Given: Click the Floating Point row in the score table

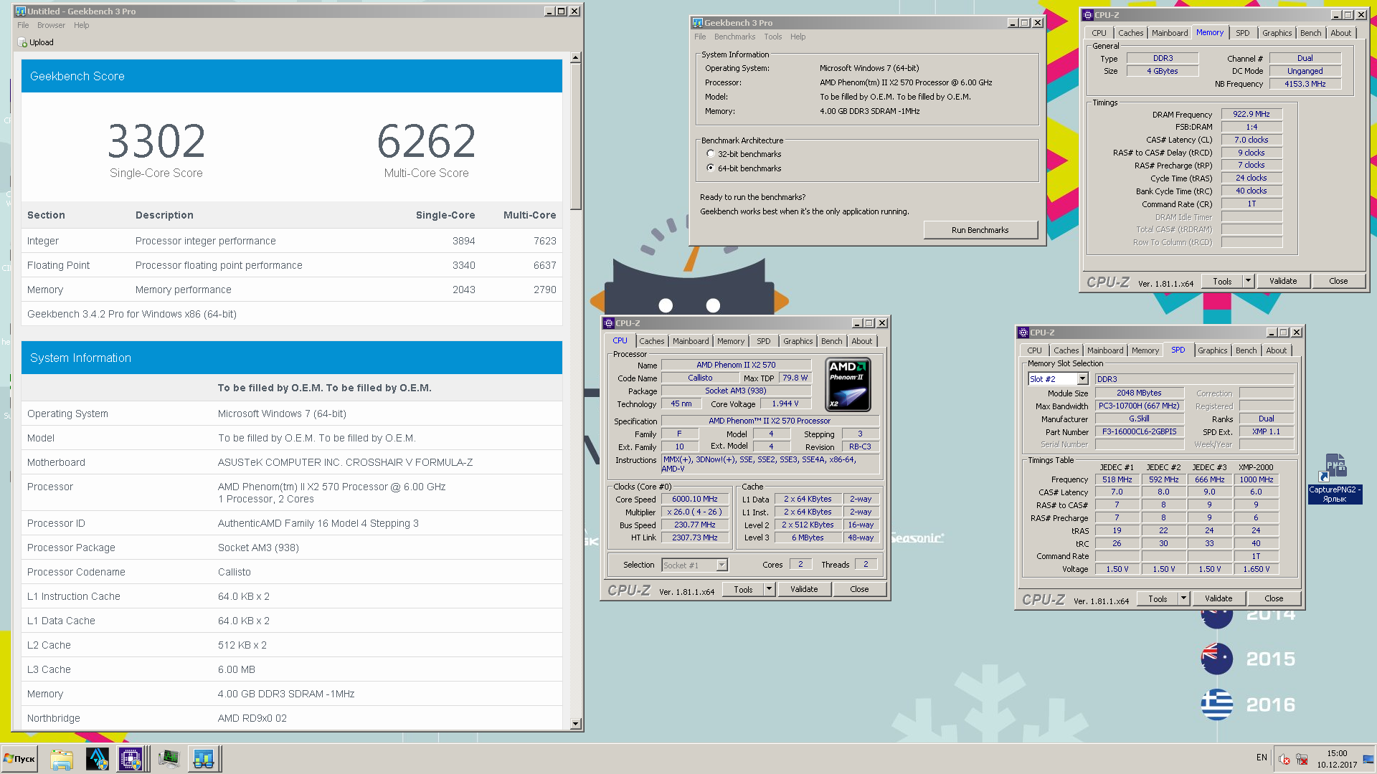Looking at the screenshot, I should coord(292,265).
